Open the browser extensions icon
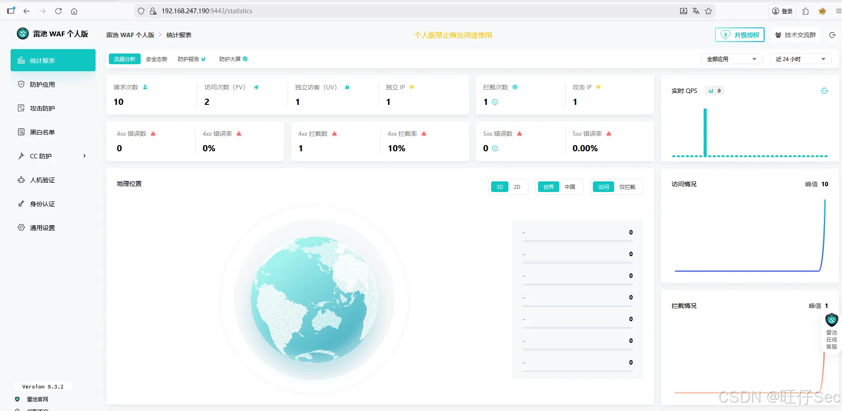Screen dimensions: 842x411 (x=805, y=11)
